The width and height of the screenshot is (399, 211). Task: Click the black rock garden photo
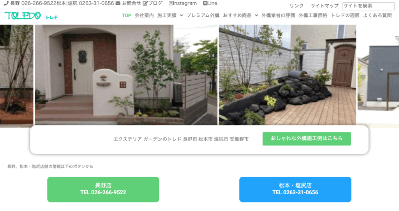(x=288, y=75)
